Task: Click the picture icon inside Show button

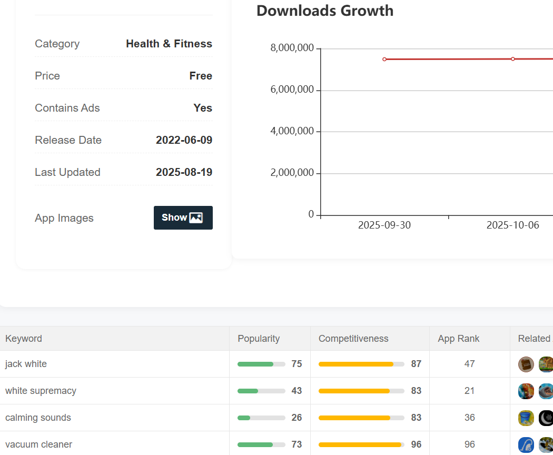Action: (x=196, y=217)
